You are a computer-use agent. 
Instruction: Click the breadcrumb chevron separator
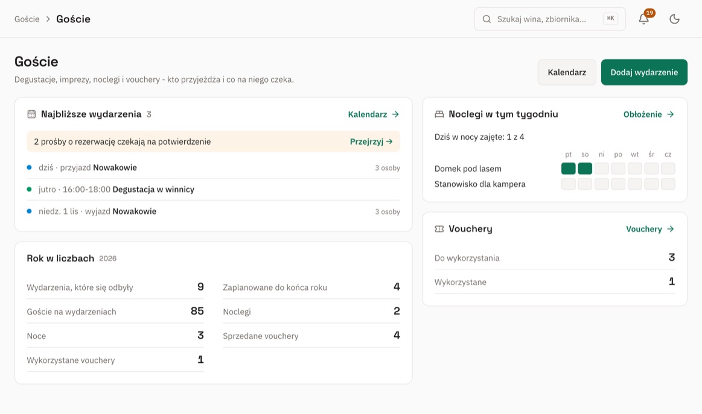pyautogui.click(x=48, y=19)
